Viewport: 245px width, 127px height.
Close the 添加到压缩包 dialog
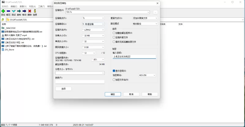tap(157, 3)
